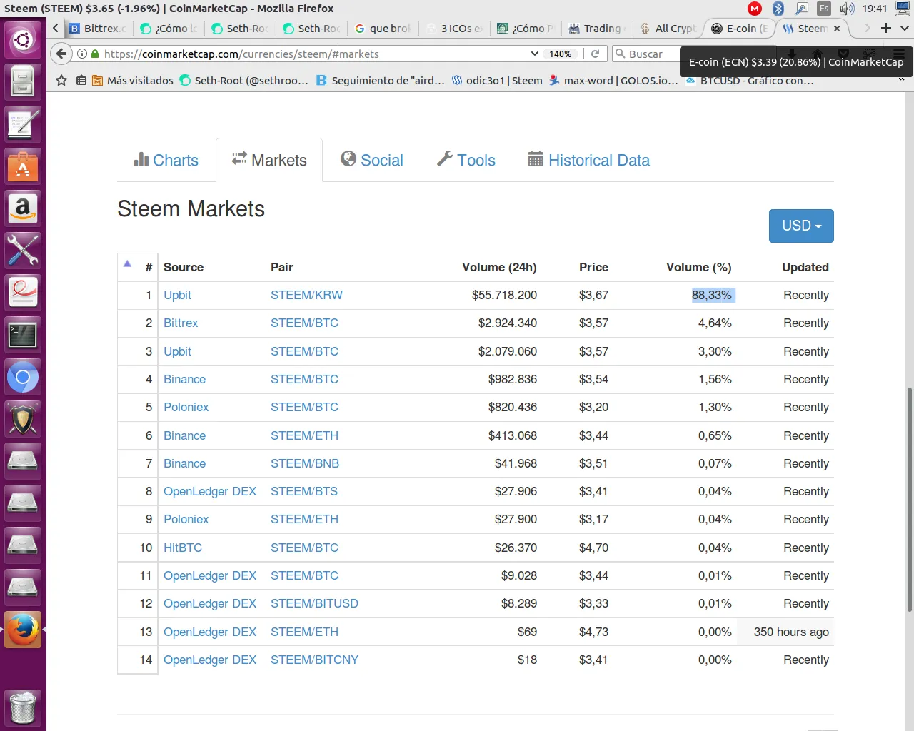Expand the URL bar history dropdown arrow
Image resolution: width=914 pixels, height=731 pixels.
tap(535, 54)
